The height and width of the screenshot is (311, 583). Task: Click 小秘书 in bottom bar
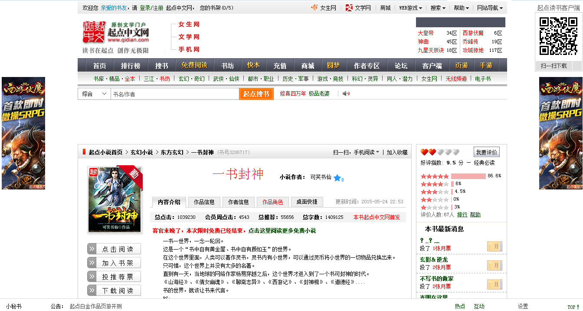click(13, 306)
